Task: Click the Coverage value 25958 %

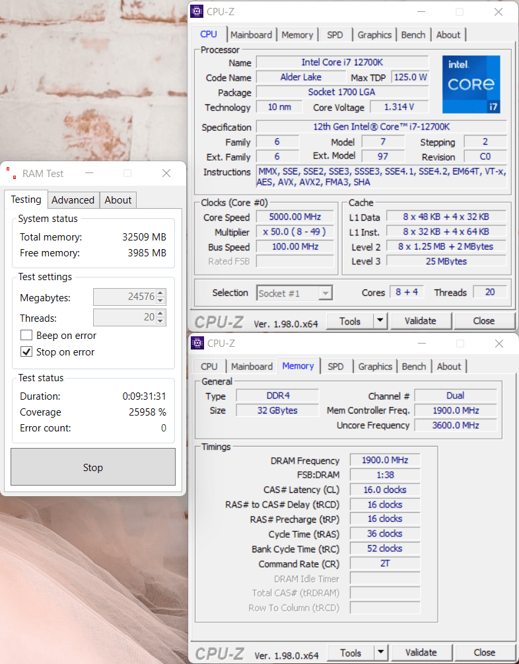Action: click(147, 412)
